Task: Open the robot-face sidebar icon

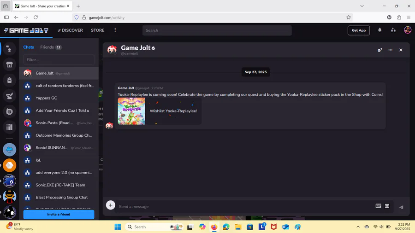Action: click(9, 111)
